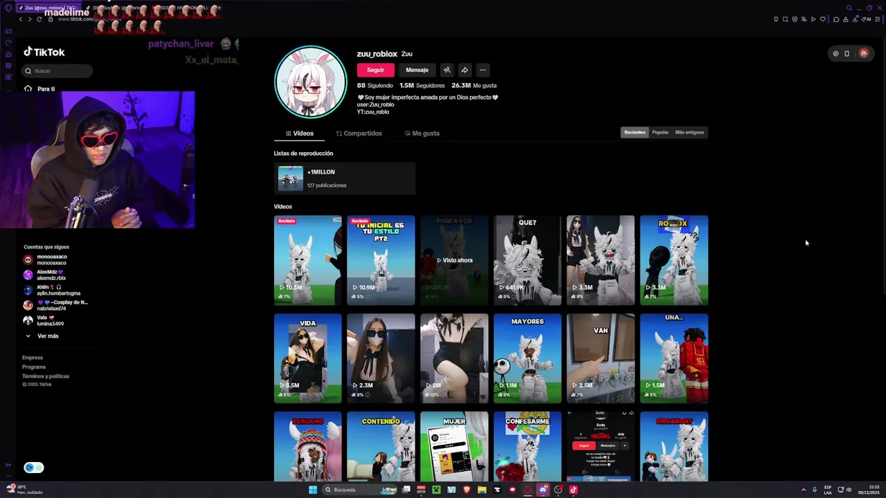
Task: Click the browser pin icon in toolbar
Action: click(776, 19)
